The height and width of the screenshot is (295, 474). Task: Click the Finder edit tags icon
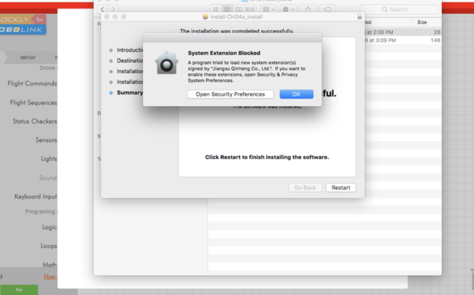327,9
